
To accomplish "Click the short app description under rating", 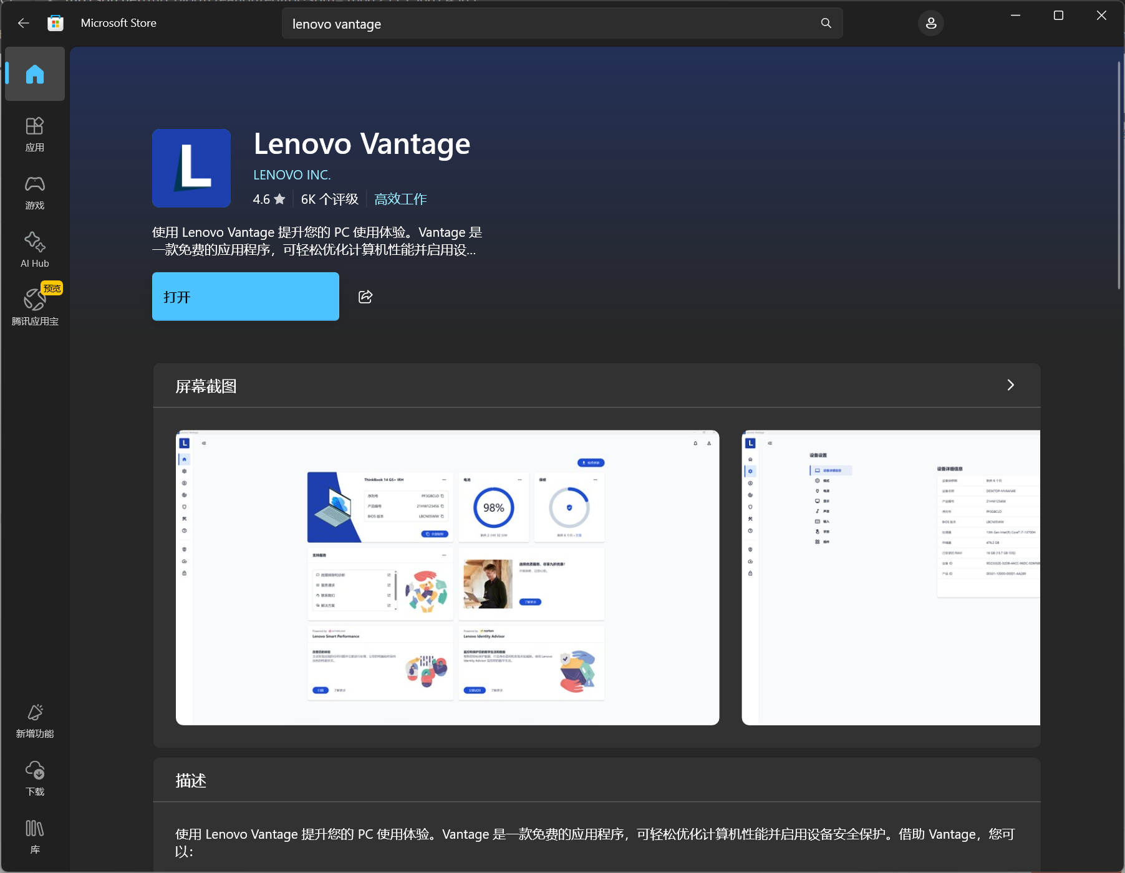I will pyautogui.click(x=317, y=241).
